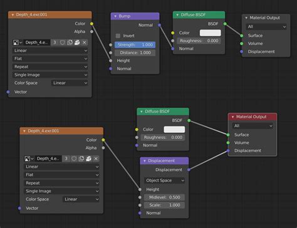Toggle fake user shield on Bump-linked image node
This screenshot has height=228, width=297.
coord(63,43)
